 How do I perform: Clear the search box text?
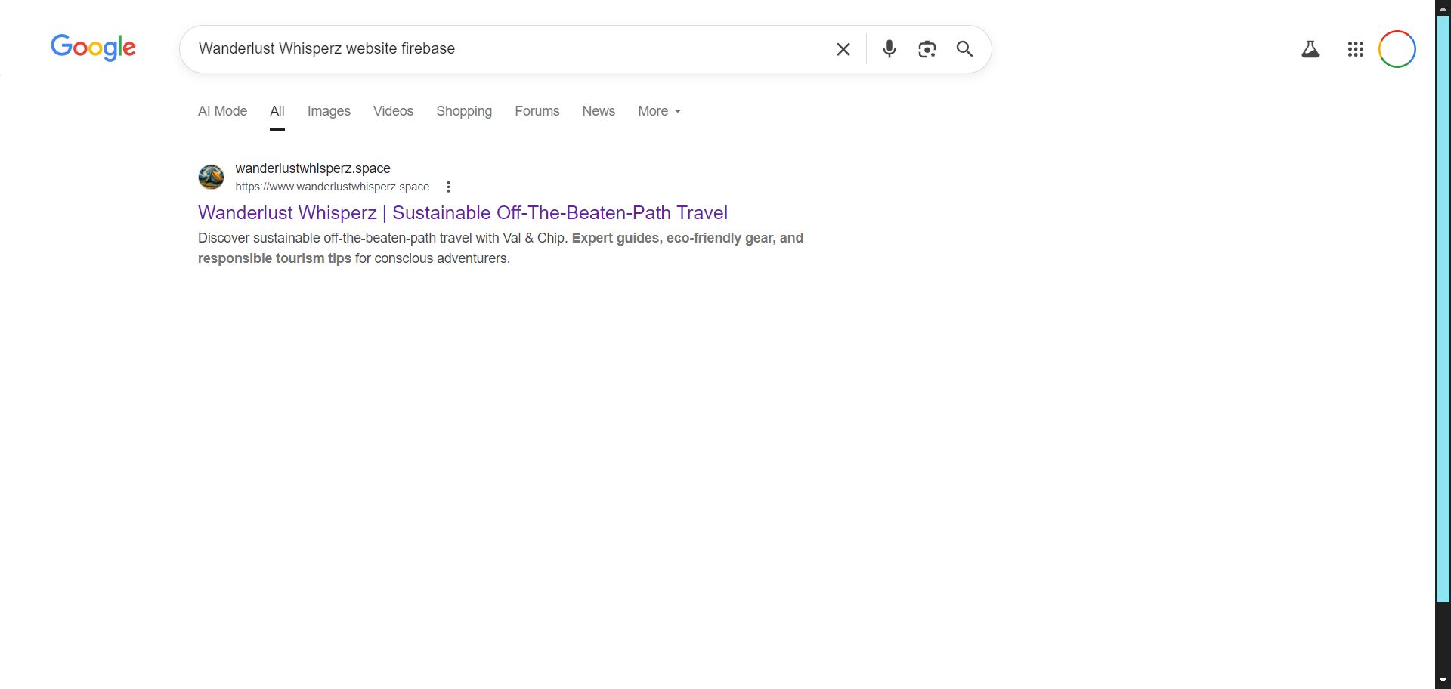pos(843,49)
